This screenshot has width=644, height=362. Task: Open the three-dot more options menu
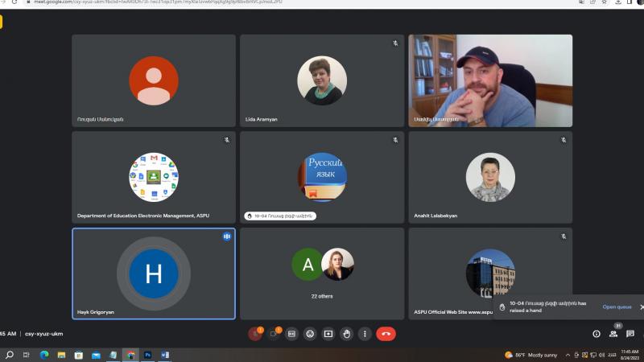coord(365,334)
